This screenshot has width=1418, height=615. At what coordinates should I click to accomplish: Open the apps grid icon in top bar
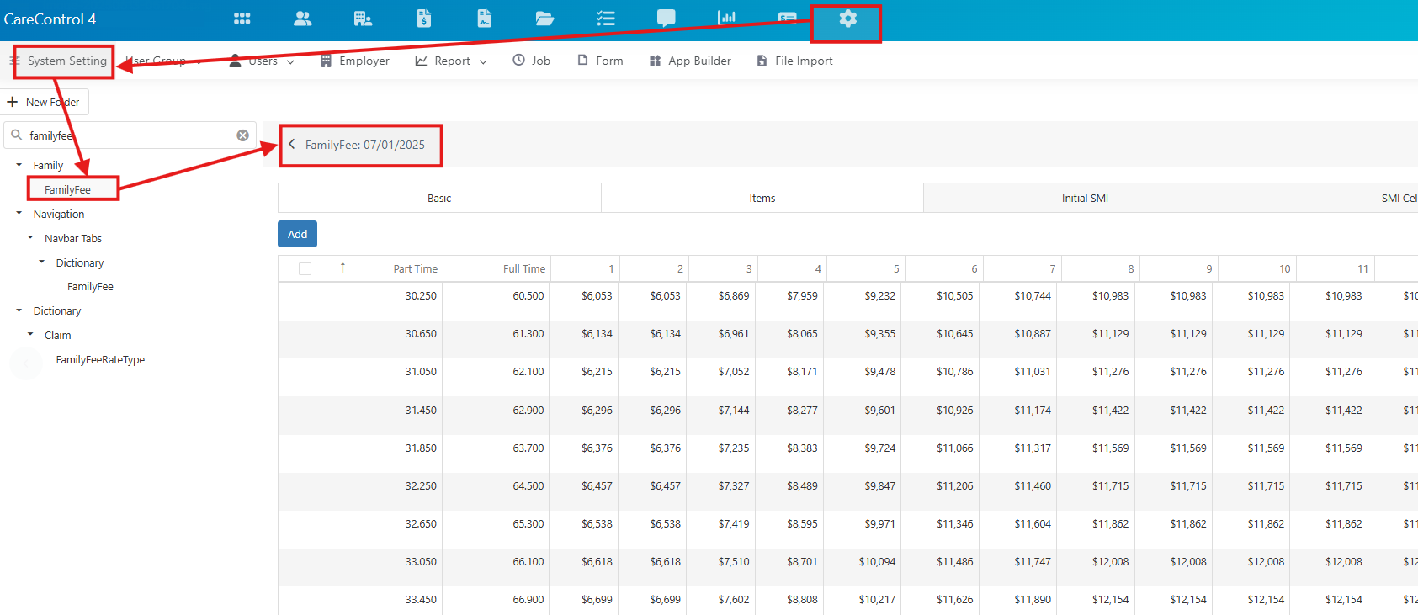pos(242,19)
